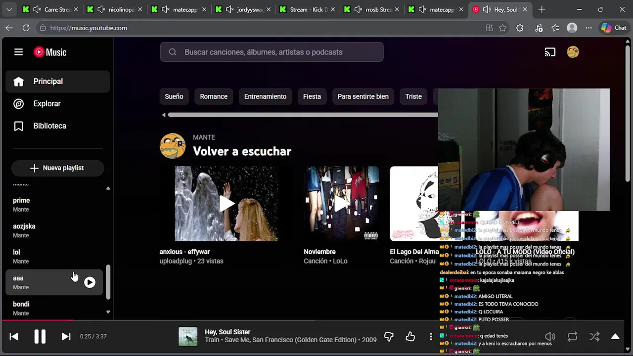Open the Explorar section
This screenshot has width=633, height=356.
click(58, 104)
